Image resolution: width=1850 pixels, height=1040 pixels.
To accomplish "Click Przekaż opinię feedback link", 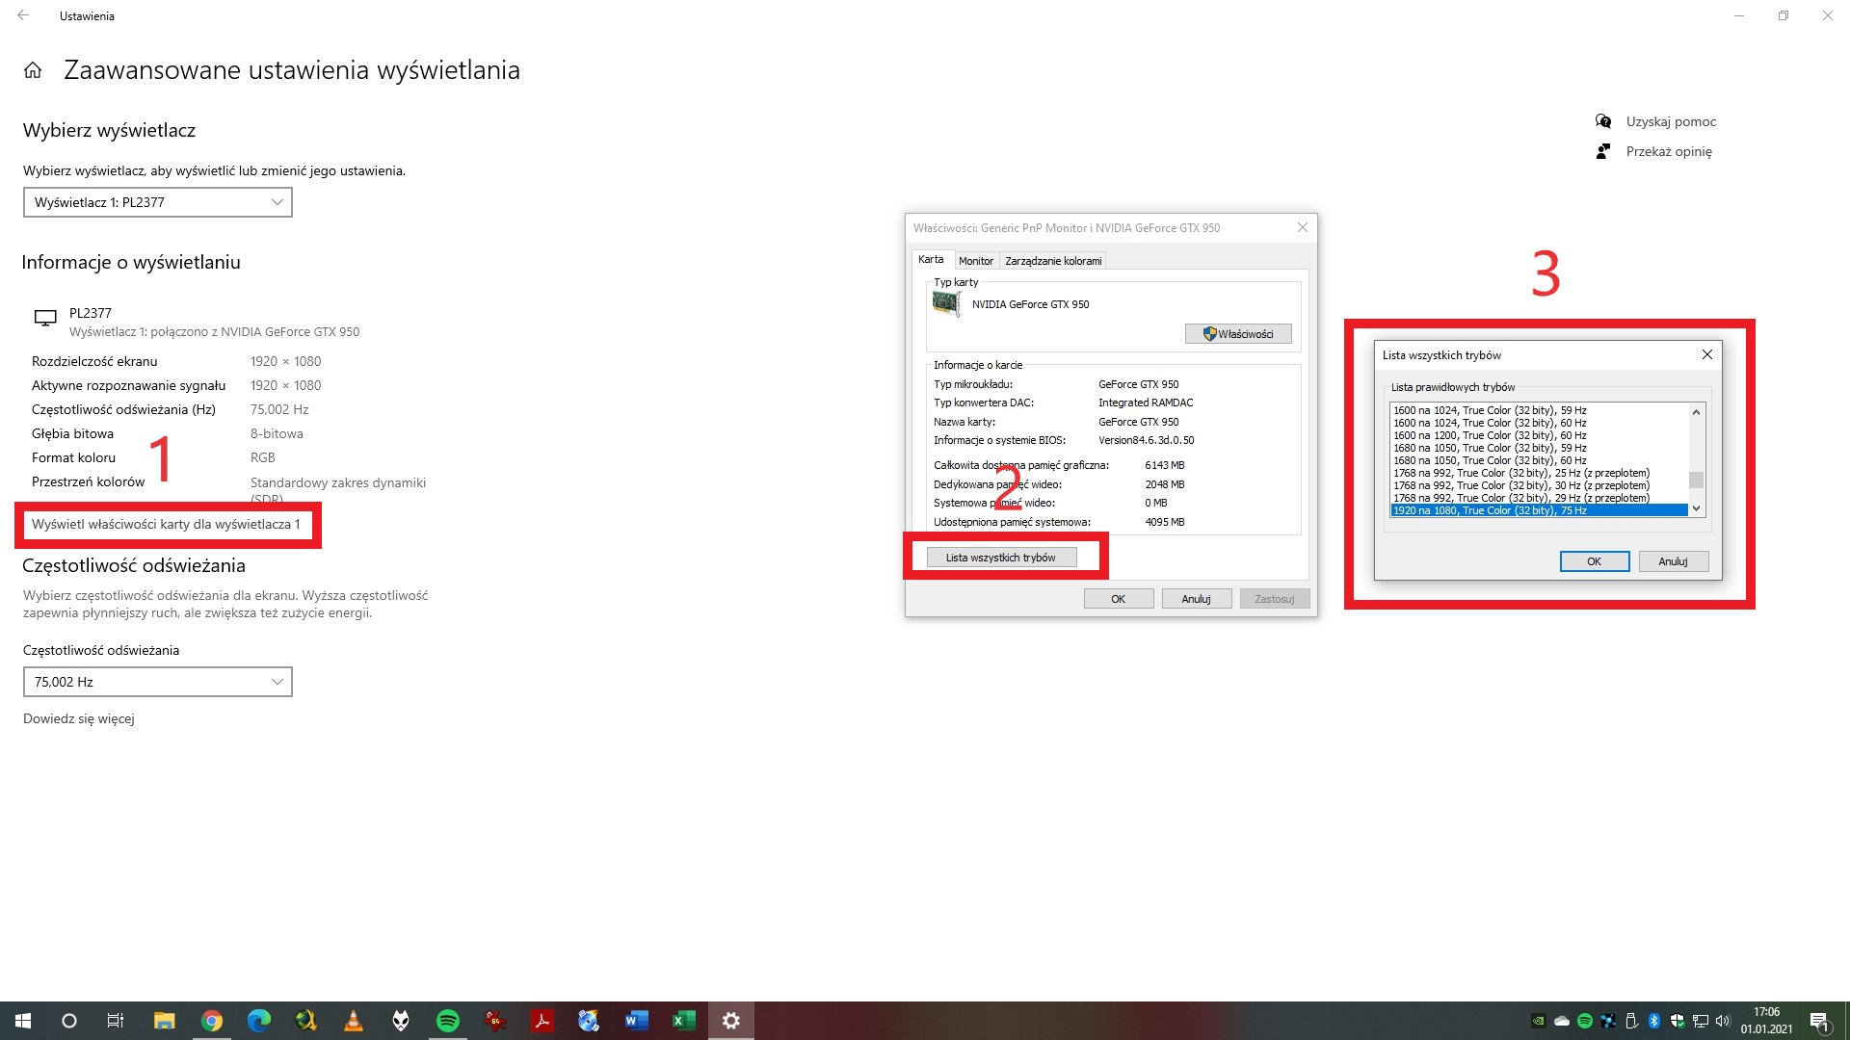I will [x=1668, y=151].
